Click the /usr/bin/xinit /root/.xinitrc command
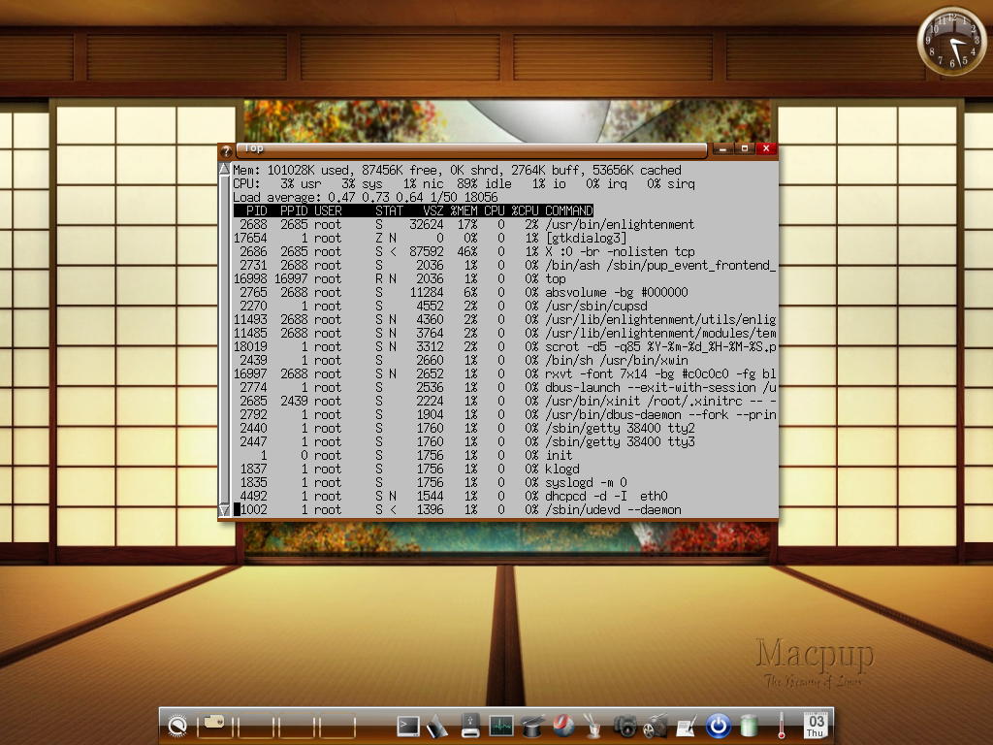 (660, 401)
